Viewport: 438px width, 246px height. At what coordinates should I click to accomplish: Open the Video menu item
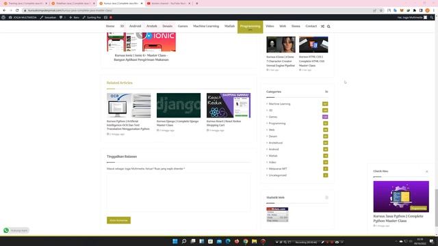click(270, 26)
